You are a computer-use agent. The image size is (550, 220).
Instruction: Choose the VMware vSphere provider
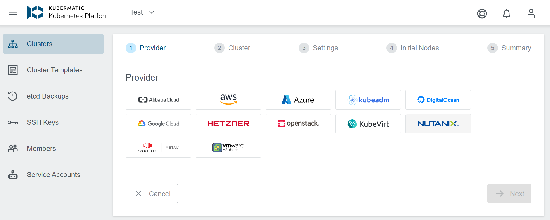[x=228, y=148]
